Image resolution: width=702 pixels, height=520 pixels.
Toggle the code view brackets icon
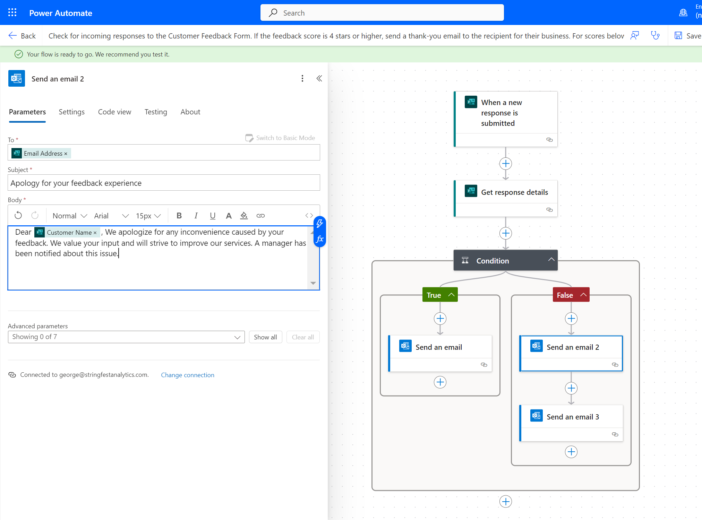click(x=309, y=216)
